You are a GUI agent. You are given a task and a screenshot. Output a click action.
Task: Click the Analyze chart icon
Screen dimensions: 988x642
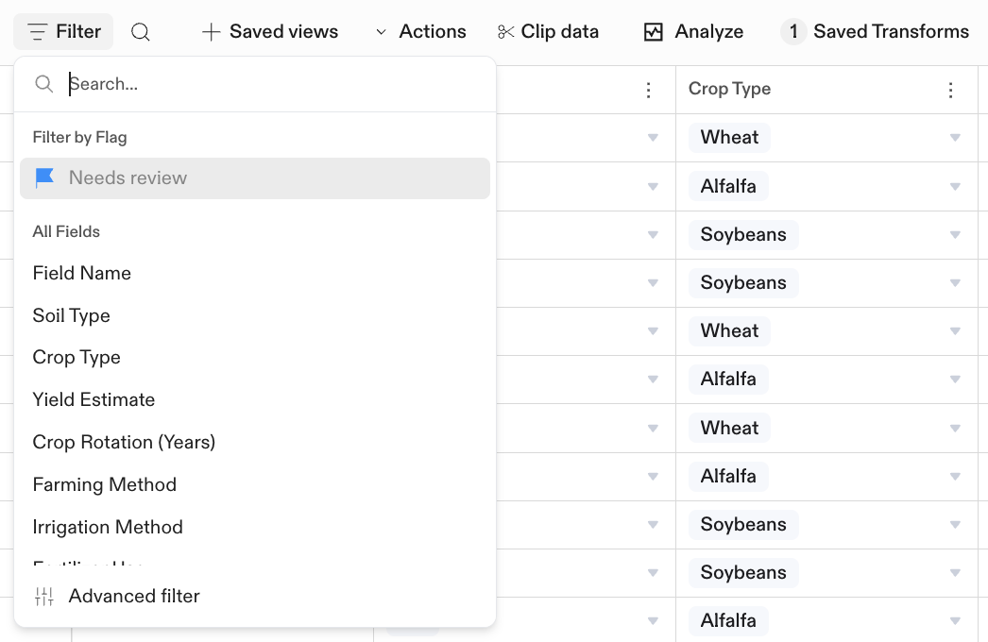(654, 32)
